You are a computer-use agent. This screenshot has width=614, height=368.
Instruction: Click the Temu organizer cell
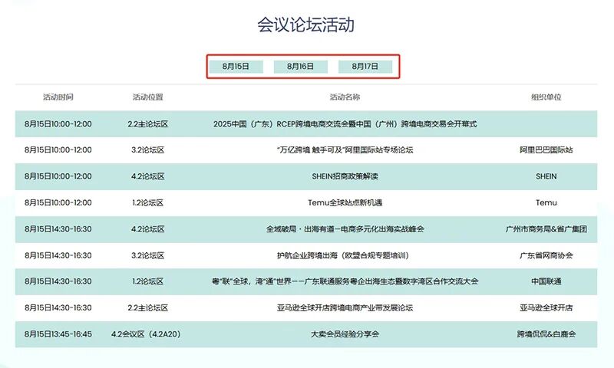point(546,202)
